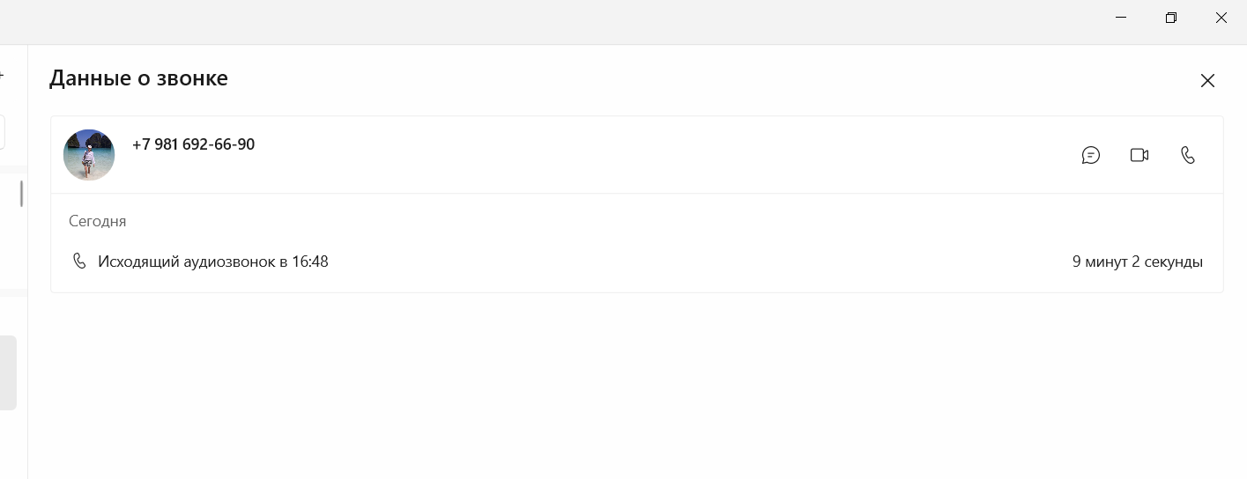Start an audio call using the phone icon
1247x479 pixels.
pyautogui.click(x=1188, y=155)
